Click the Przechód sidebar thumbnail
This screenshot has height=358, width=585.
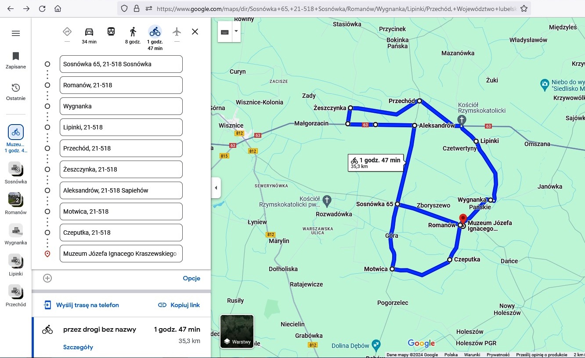[x=16, y=291]
